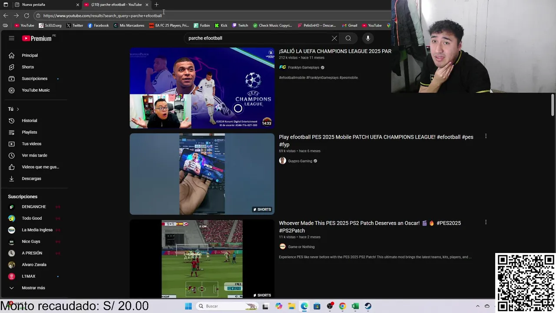The width and height of the screenshot is (556, 313).
Task: Start voice search with microphone icon
Action: (368, 38)
